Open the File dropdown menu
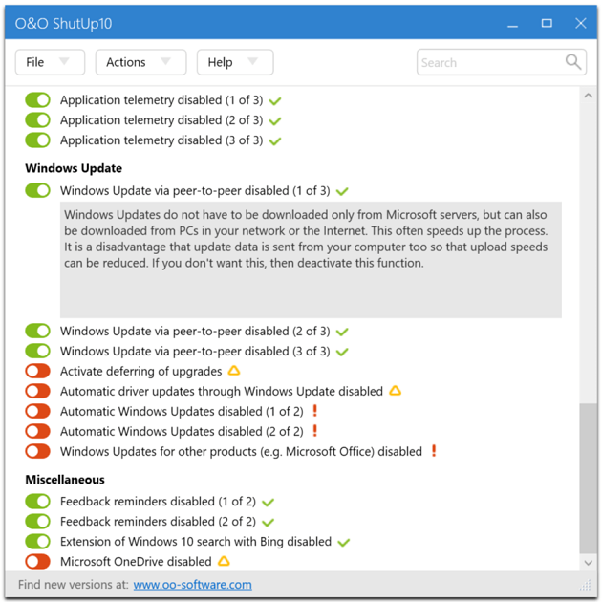Screen dimensions: 602x602 coord(50,62)
